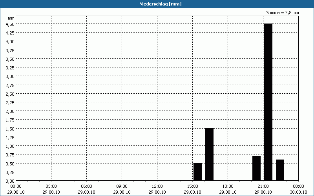Select the Summe = 7,8 mm label
The width and height of the screenshot is (314, 196).
pyautogui.click(x=282, y=13)
